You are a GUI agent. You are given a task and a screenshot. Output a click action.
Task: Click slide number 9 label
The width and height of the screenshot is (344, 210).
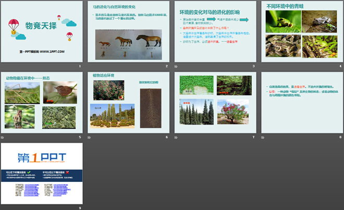[x=80, y=208]
